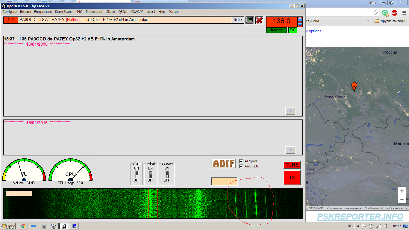409x230 pixels.
Task: Uncheck the All Spots checkbox
Action: pyautogui.click(x=241, y=161)
